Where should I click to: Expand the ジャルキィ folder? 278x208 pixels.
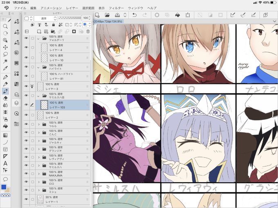pyautogui.click(x=39, y=141)
